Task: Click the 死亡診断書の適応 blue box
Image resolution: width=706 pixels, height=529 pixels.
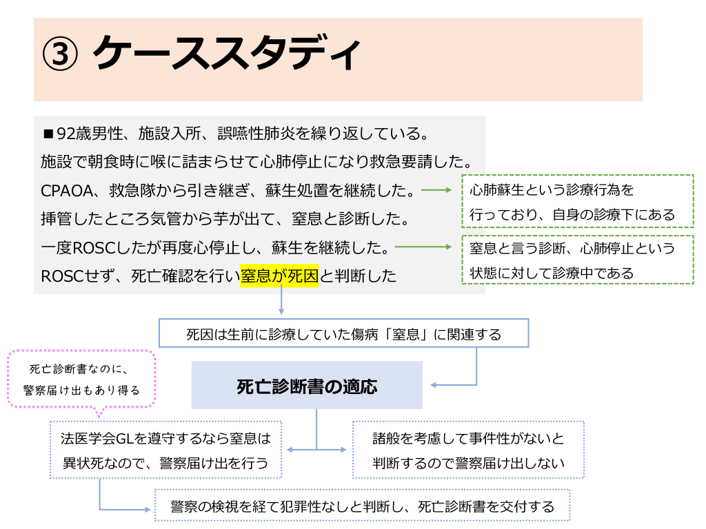Action: (x=307, y=386)
